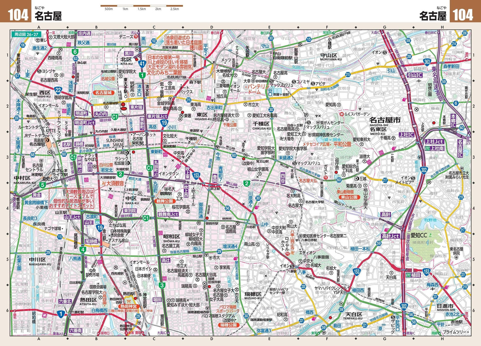The width and height of the screenshot is (481, 346).
Task: Select the green circle 4 near 尾頭橋
Action: [x=83, y=249]
